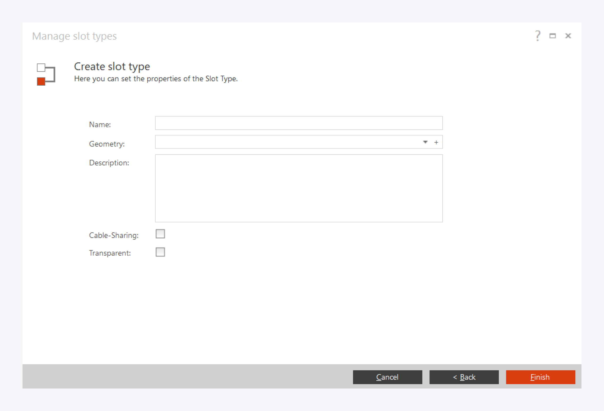The height and width of the screenshot is (411, 604).
Task: Go to previous step with Back
Action: click(x=464, y=377)
